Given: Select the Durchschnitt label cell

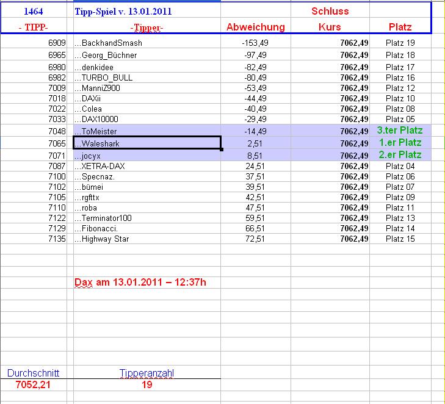Looking at the screenshot, I should click(x=33, y=373).
